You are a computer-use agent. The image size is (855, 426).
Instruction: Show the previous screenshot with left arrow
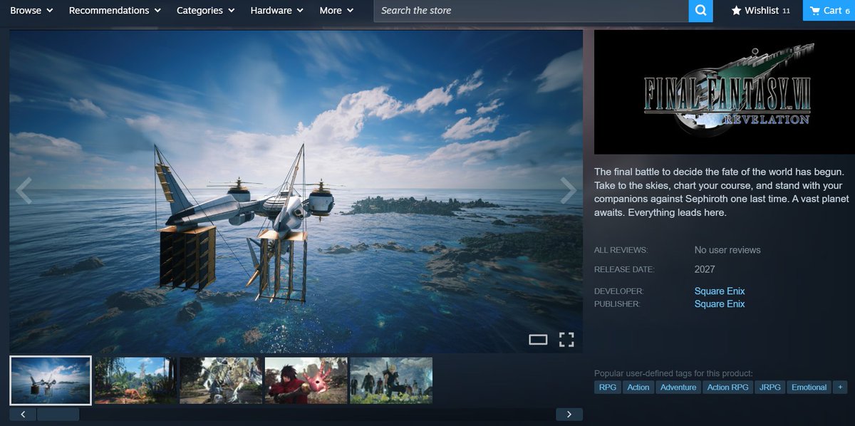point(24,190)
